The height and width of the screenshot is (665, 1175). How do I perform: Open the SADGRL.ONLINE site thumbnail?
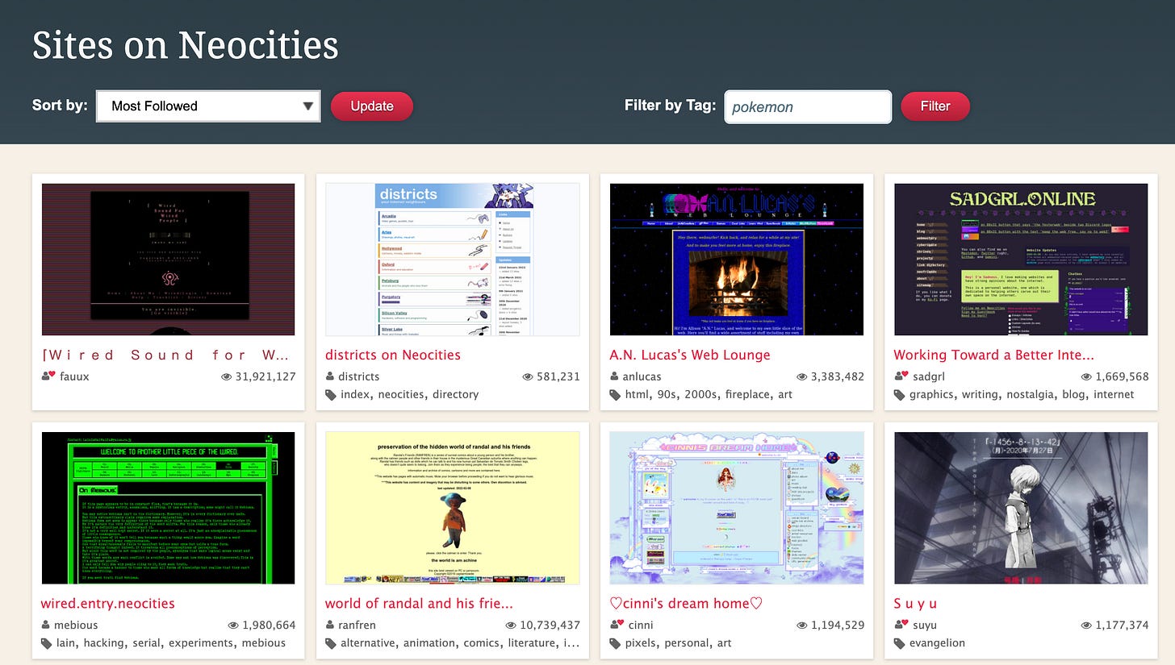(1021, 260)
